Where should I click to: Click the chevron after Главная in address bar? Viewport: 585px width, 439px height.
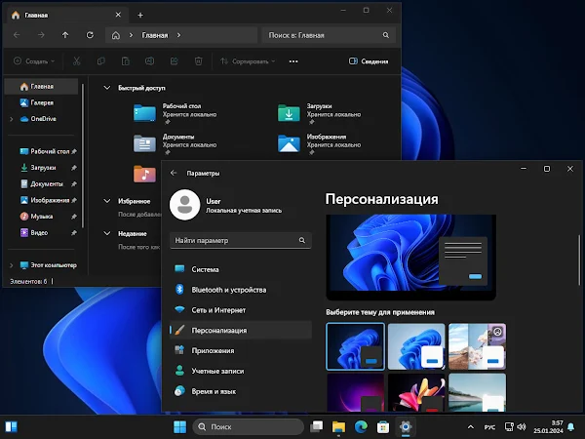pyautogui.click(x=178, y=35)
